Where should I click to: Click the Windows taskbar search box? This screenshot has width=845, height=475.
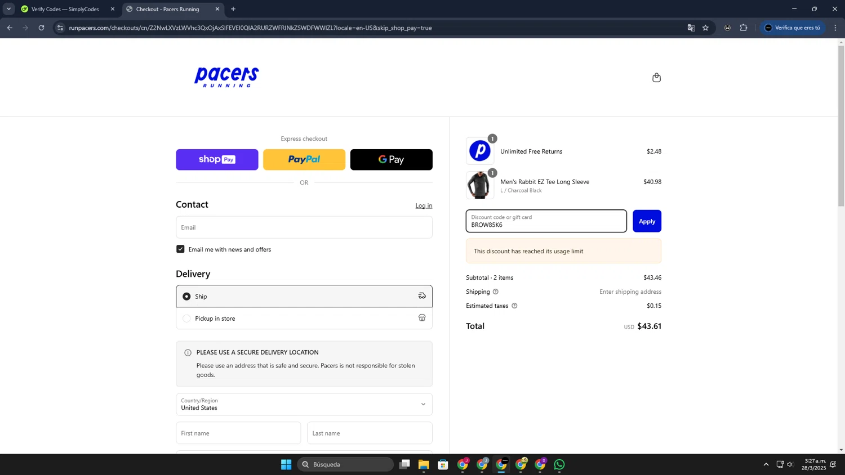click(345, 464)
